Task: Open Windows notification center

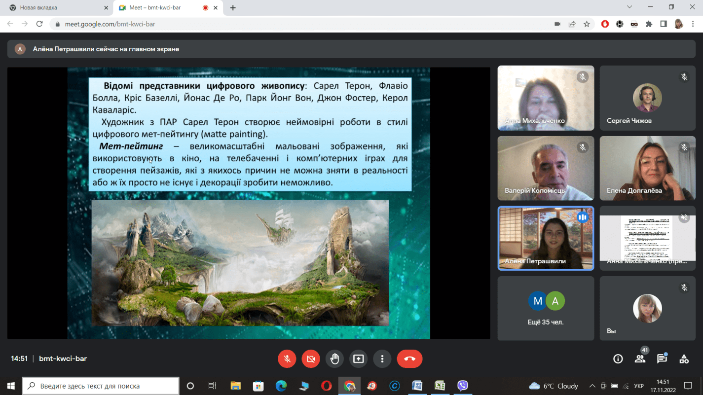Action: click(688, 386)
